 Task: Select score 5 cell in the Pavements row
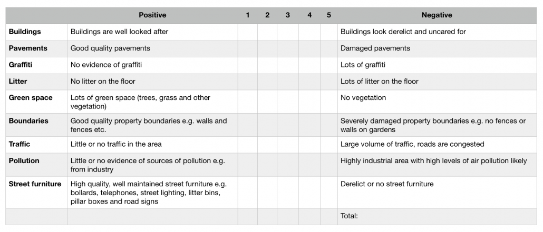pyautogui.click(x=328, y=48)
